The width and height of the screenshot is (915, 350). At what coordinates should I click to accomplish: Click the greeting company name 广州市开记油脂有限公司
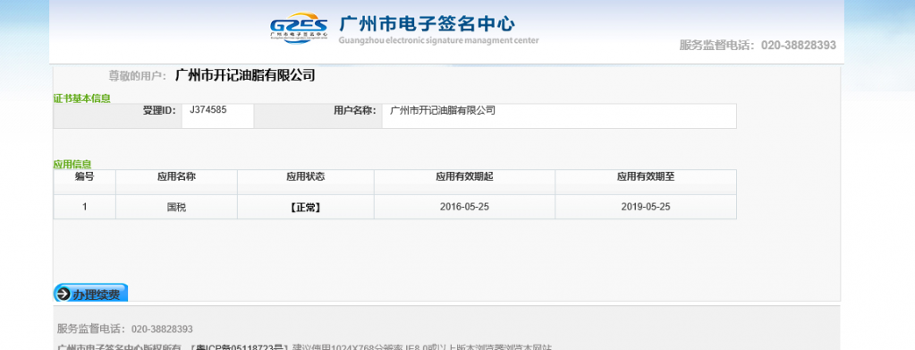pyautogui.click(x=245, y=75)
